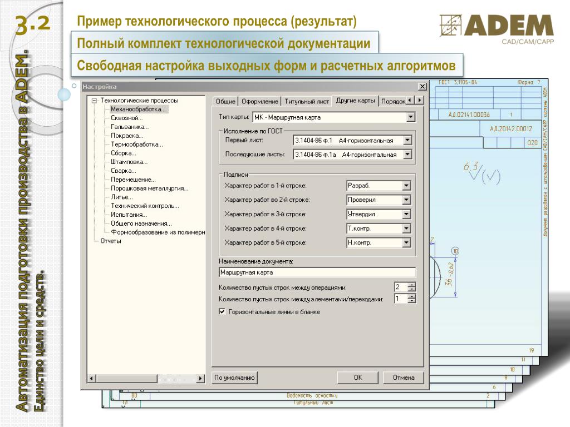Open the Тип карты dropdown

411,117
